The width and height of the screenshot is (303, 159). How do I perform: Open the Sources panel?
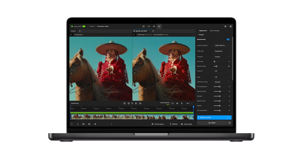(x=173, y=124)
